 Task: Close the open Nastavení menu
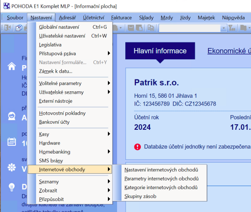[x=41, y=18]
